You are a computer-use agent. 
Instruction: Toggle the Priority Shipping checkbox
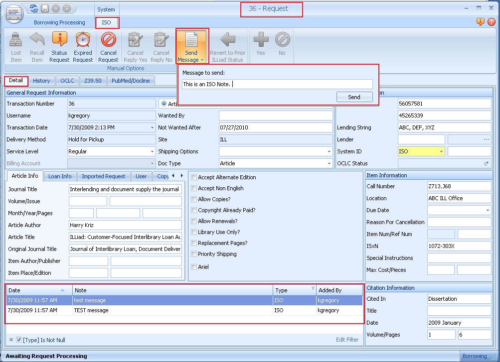(x=194, y=254)
